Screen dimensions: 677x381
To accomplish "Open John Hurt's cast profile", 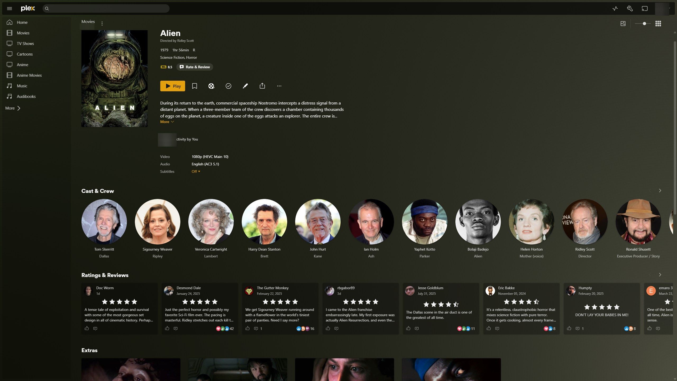I will click(x=318, y=222).
